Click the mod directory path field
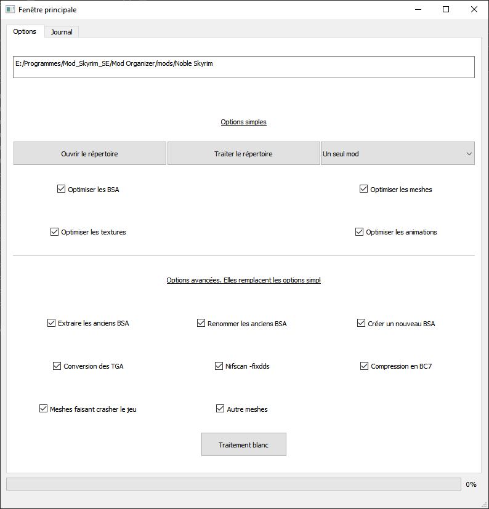Image resolution: width=489 pixels, height=509 pixels. [x=243, y=67]
